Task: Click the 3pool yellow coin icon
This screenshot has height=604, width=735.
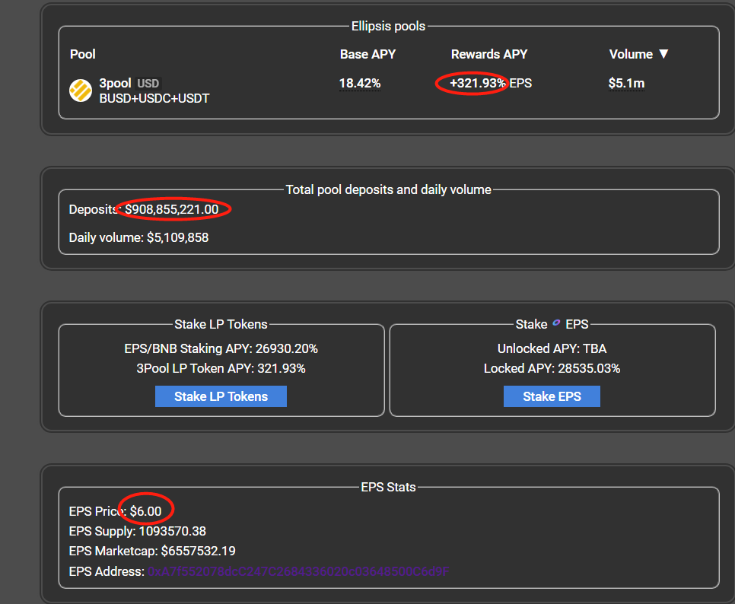Action: pyautogui.click(x=81, y=91)
